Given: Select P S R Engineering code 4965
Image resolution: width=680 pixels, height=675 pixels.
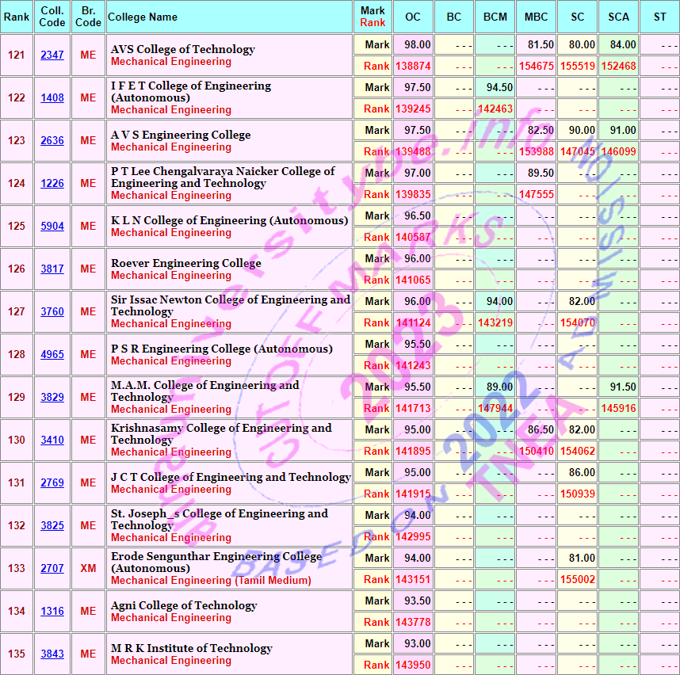Looking at the screenshot, I should point(52,355).
